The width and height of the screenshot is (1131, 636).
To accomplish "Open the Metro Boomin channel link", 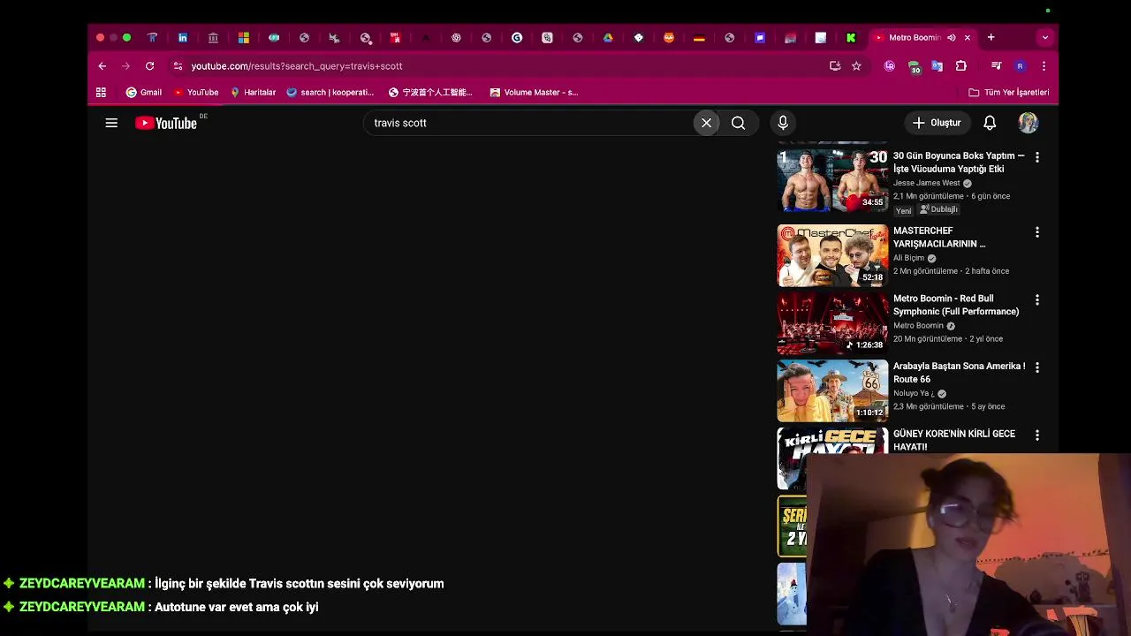I will 918,326.
